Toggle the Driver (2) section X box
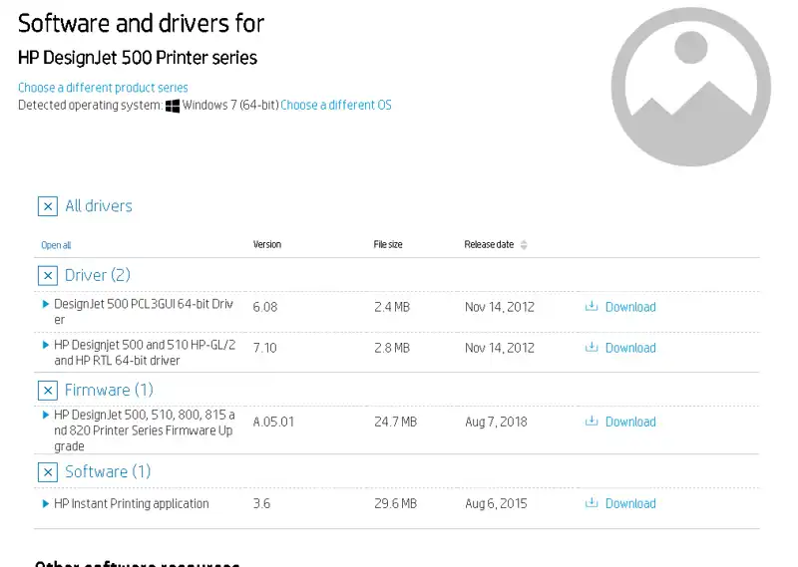 [47, 275]
